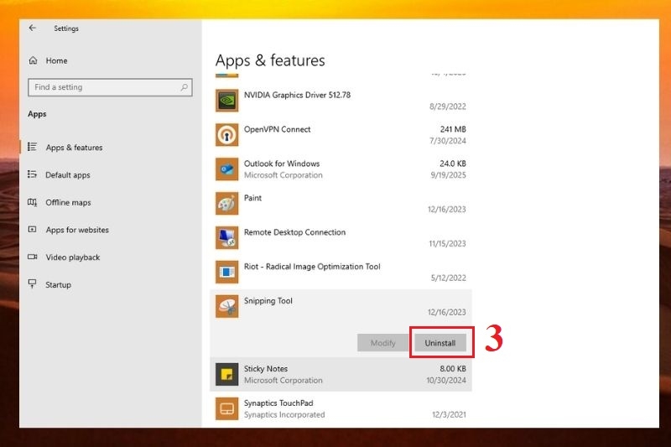Click the Snipping Tool app icon
The height and width of the screenshot is (447, 671).
coord(226,306)
